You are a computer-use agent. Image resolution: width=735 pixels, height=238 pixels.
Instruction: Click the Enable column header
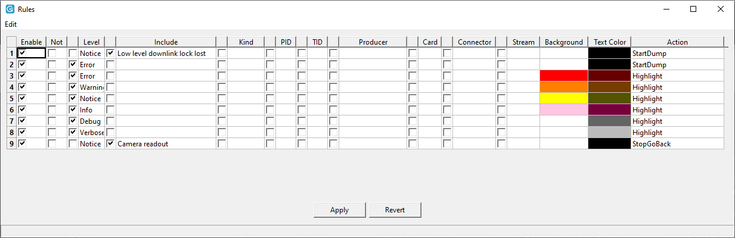point(32,42)
